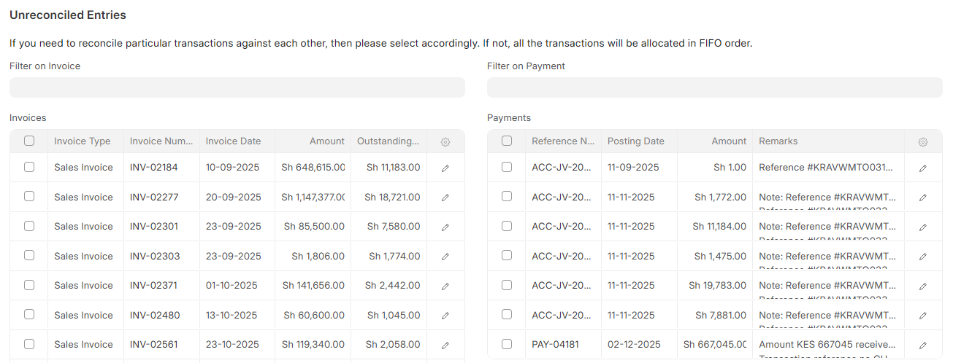
Task: Open Payments table column settings gear
Action: tap(923, 142)
